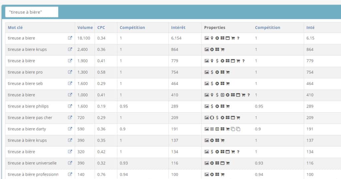This screenshot has width=341, height=179.
Task: Sort by the second 'Compétition' column header
Action: 267,27
